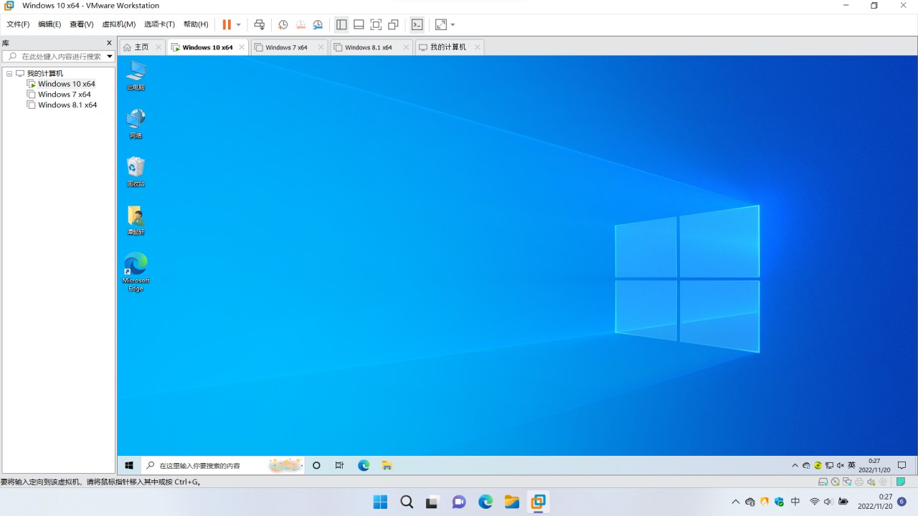Select 回收站 recycle bin icon on guest desktop
Screen dimensions: 918x516
click(136, 172)
